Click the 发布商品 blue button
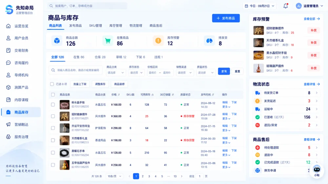 [x=226, y=18]
